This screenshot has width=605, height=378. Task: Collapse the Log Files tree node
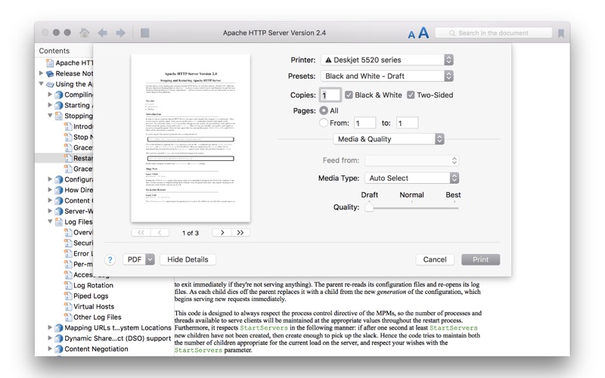coord(50,222)
